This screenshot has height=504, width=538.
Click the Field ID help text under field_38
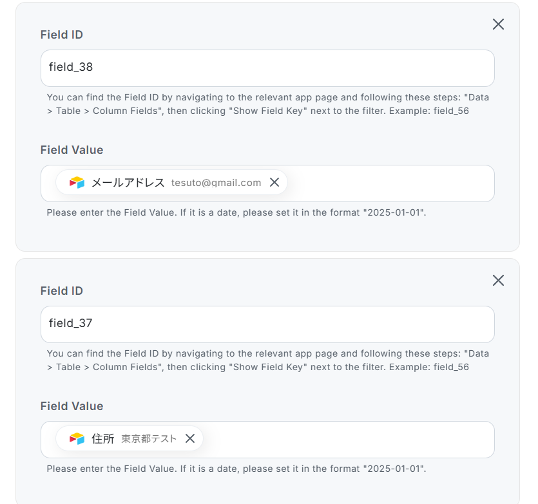tap(267, 105)
